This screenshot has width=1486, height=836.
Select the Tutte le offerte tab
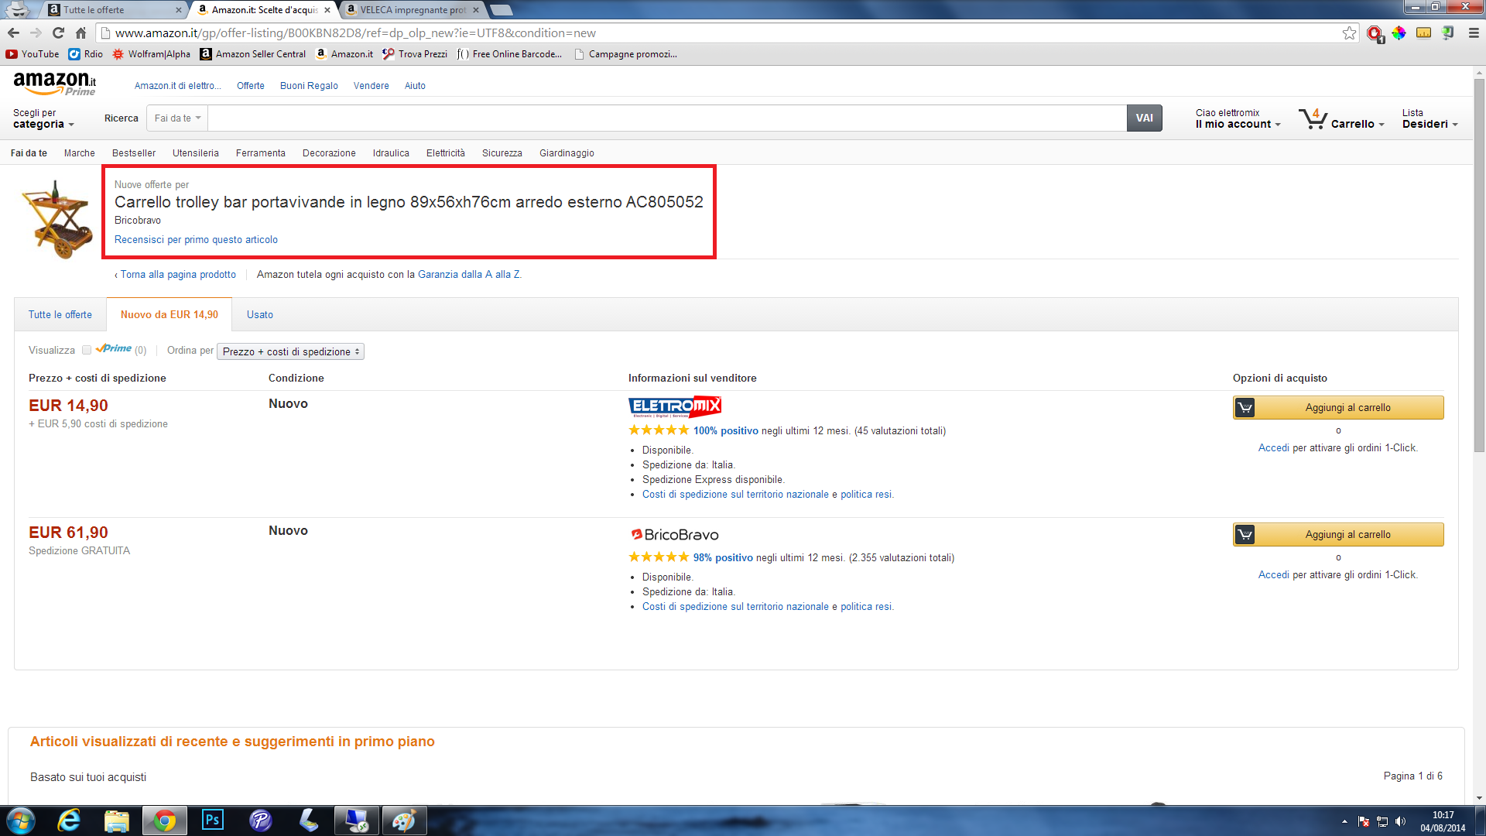click(60, 315)
